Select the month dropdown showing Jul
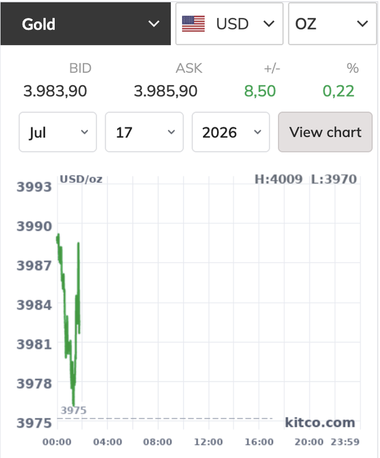Screen dimensions: 380x458 [58, 132]
